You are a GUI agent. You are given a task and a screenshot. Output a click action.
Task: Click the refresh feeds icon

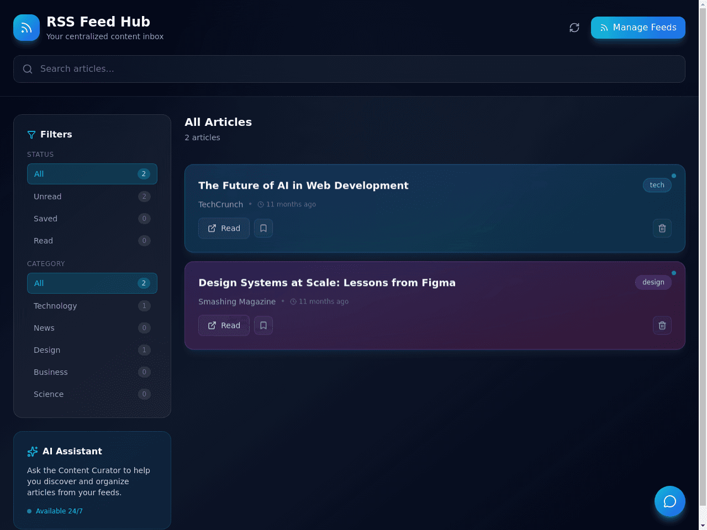click(x=574, y=28)
